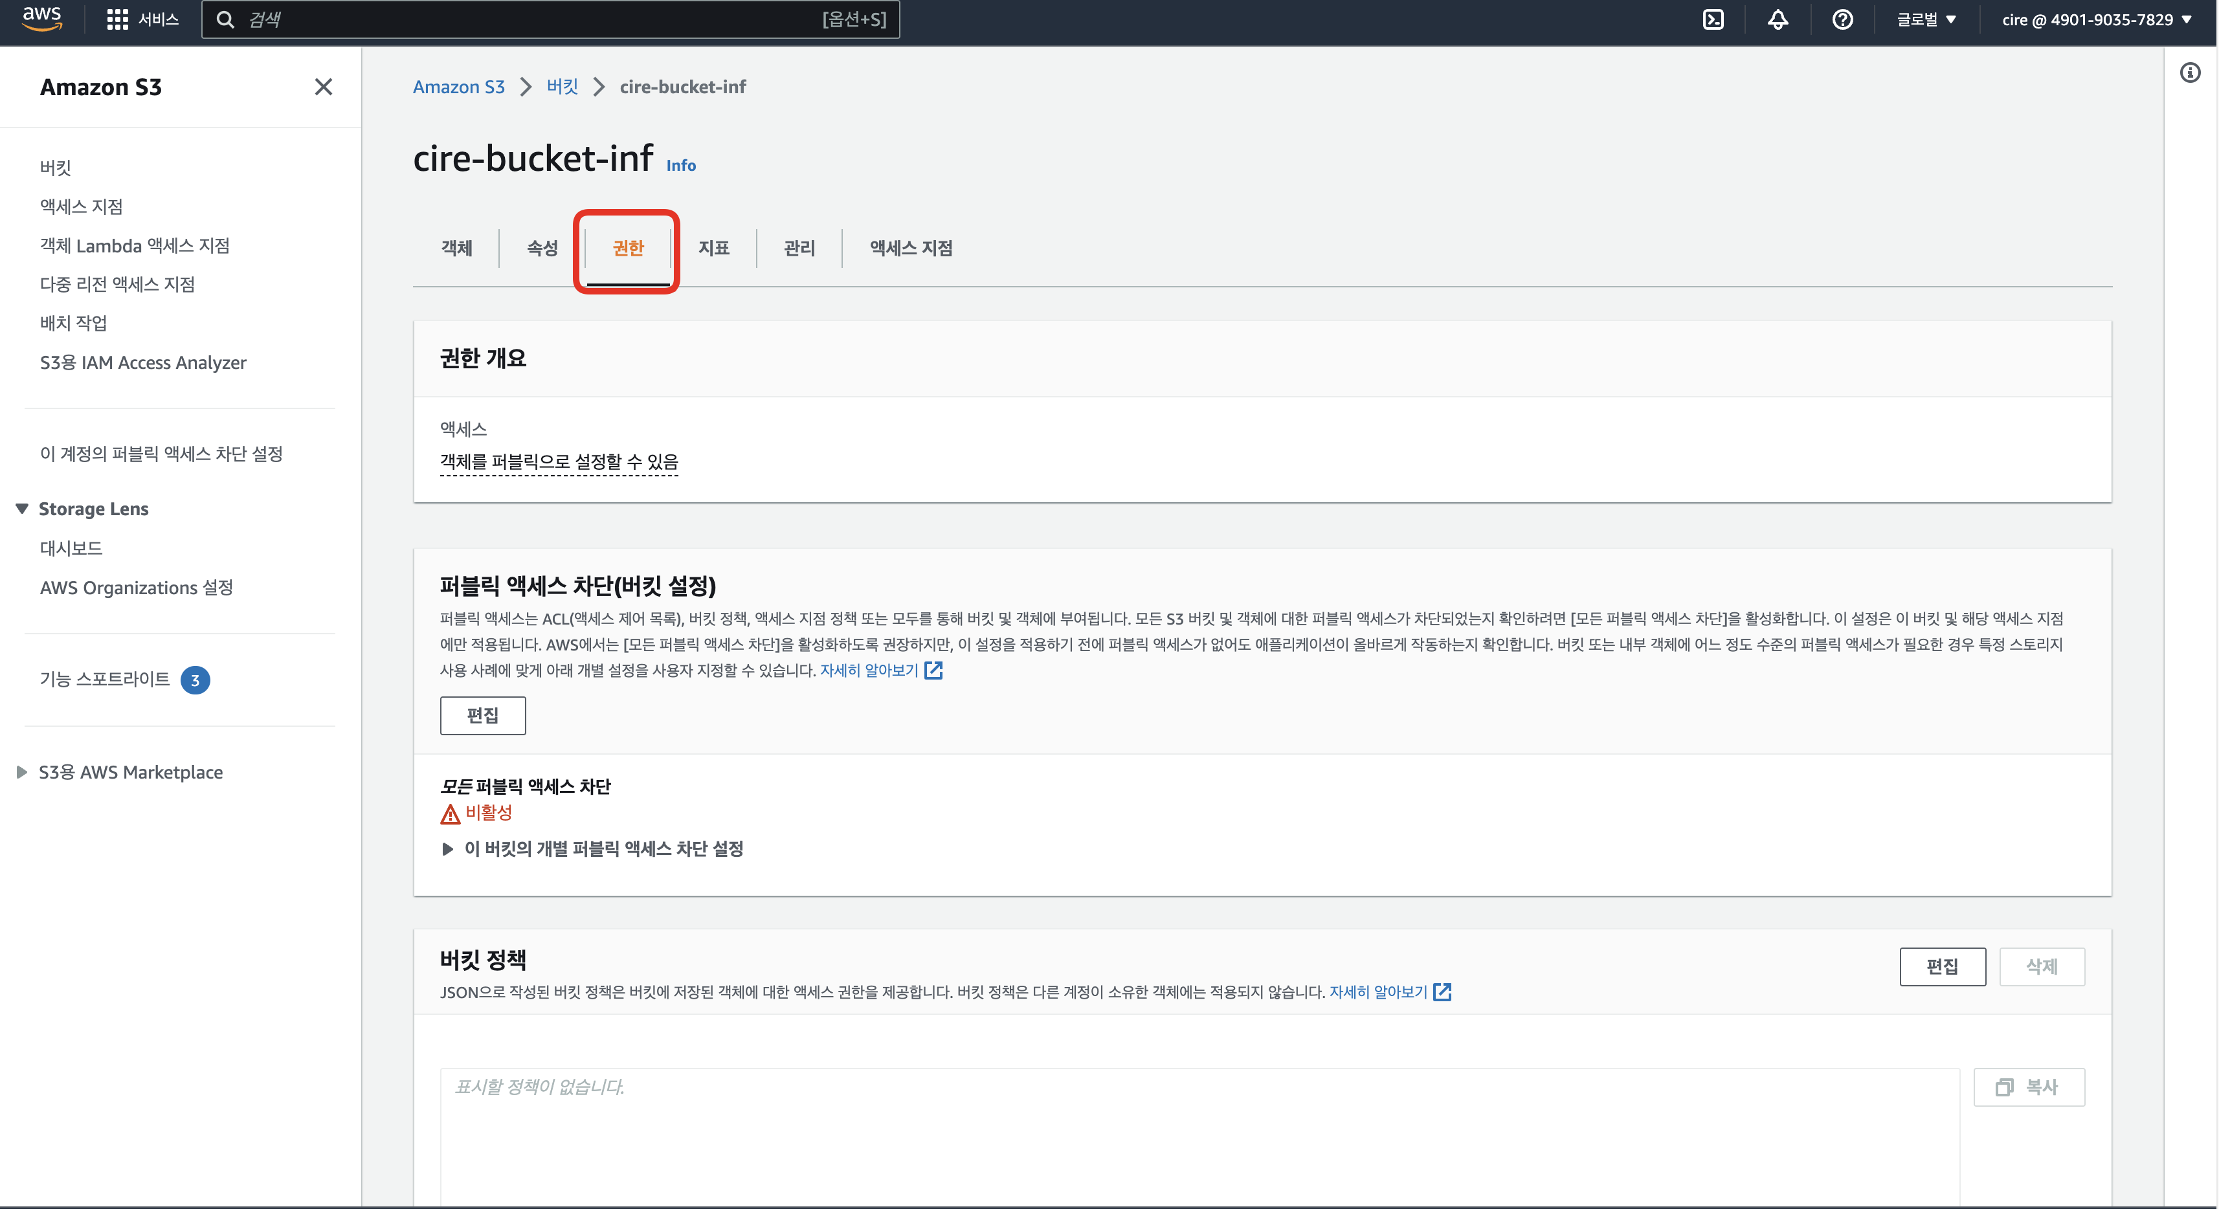Viewport: 2219px width, 1209px height.
Task: Open 액세스 지점 in the sidebar
Action: [81, 206]
